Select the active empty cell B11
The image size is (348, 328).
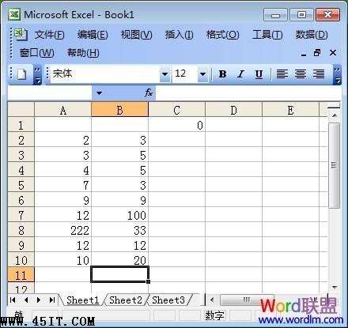coord(119,274)
